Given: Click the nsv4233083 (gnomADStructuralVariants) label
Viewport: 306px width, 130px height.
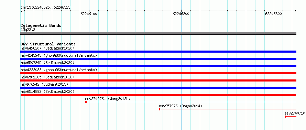Looking at the screenshot, I should tap(59, 70).
